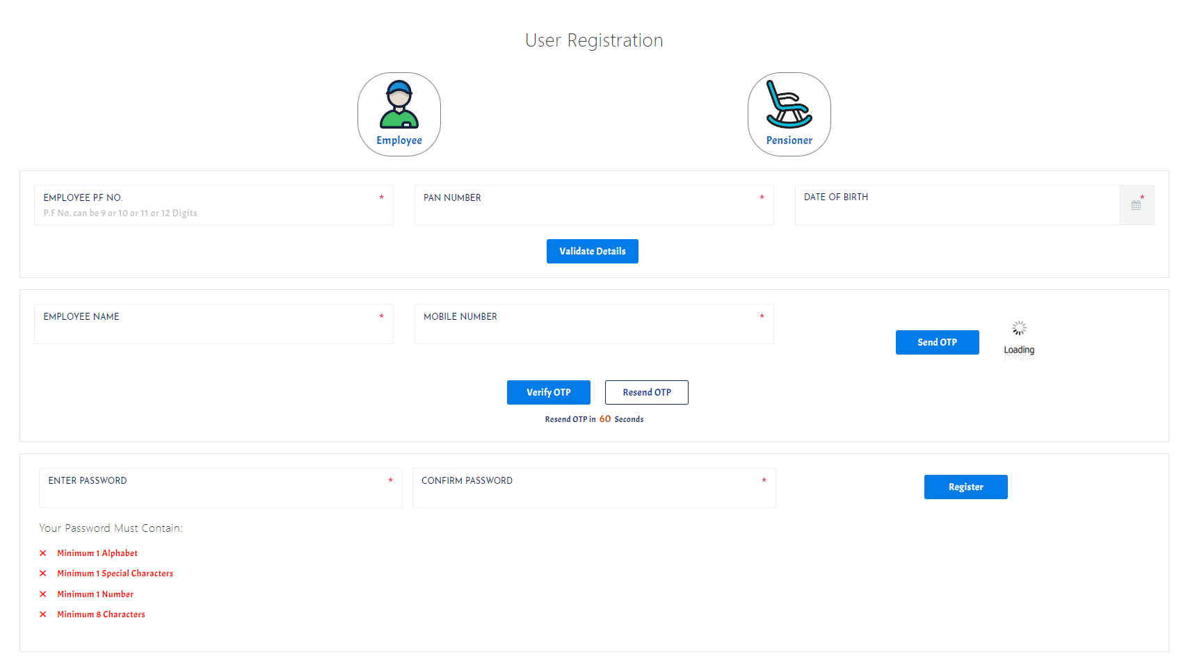This screenshot has width=1181, height=666.
Task: Click the 'Your Password Must Contain:' text
Action: 111,528
